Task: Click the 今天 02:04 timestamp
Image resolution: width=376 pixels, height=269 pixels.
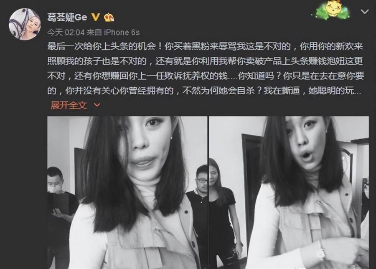Action: coord(66,32)
